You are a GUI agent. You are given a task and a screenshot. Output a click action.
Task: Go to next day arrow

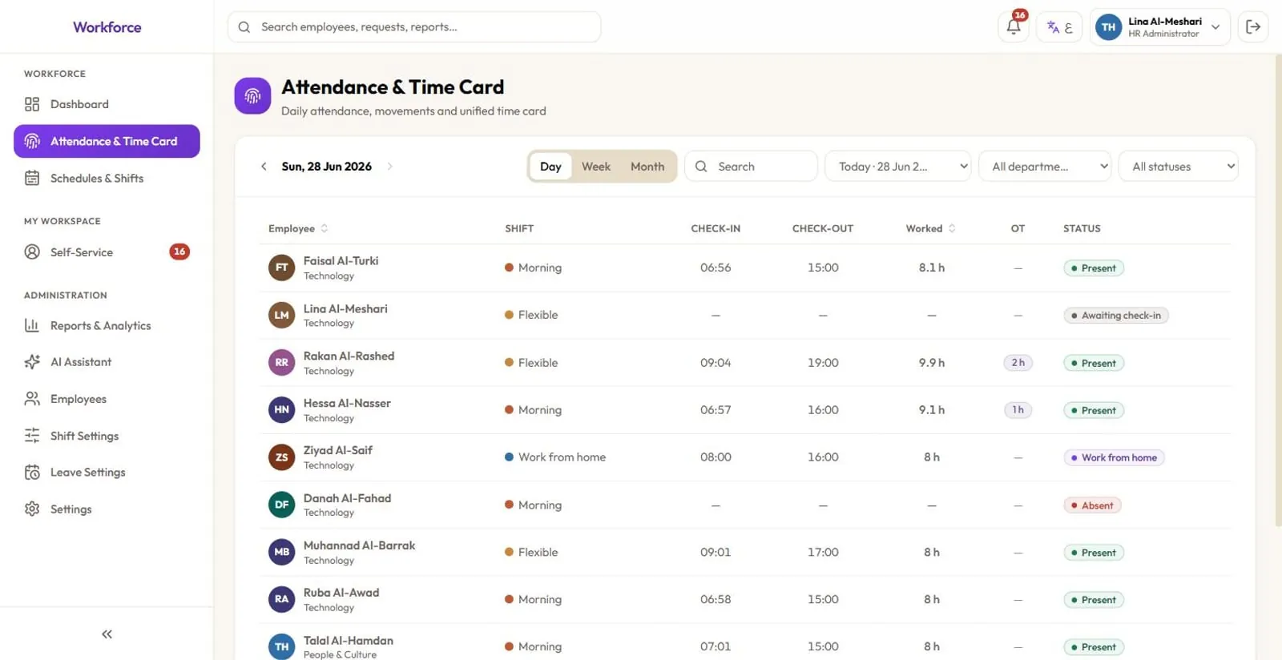click(390, 167)
